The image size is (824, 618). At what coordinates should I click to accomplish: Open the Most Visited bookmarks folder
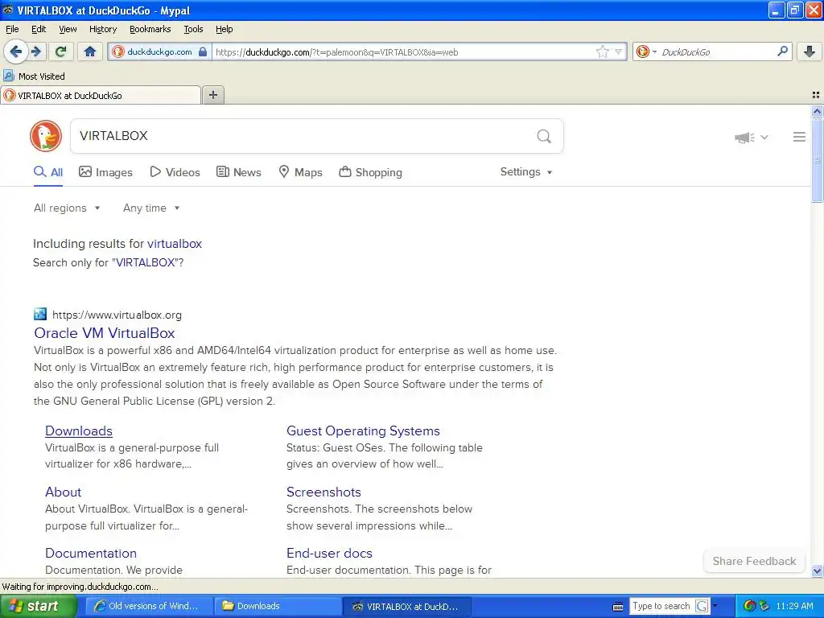pos(34,76)
